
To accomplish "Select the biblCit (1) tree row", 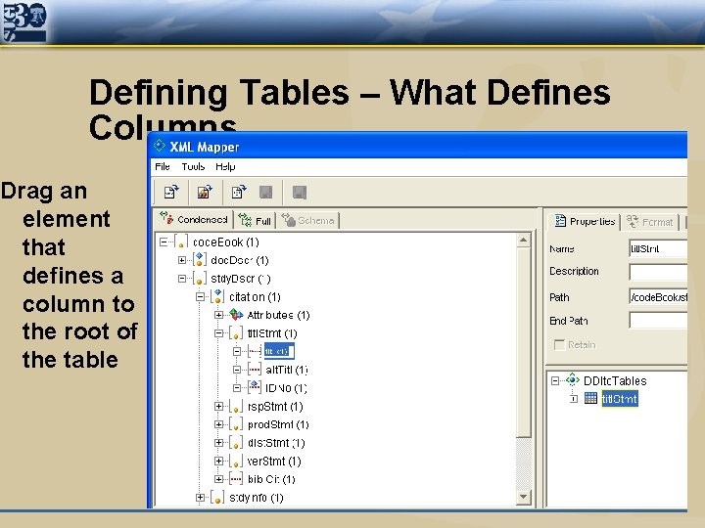I will 271,479.
